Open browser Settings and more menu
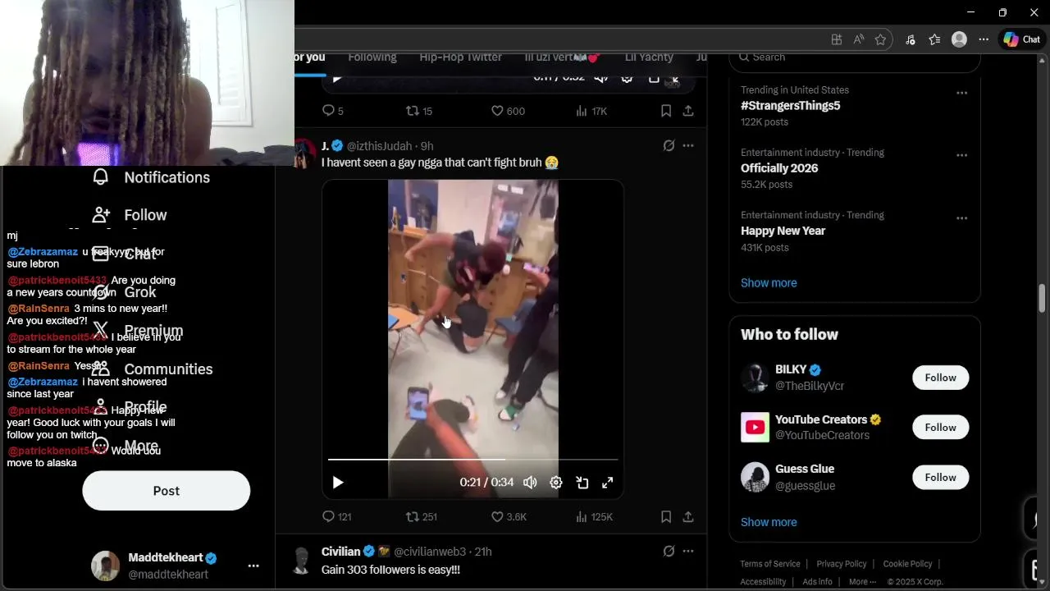Viewport: 1050px width, 591px height. click(984, 39)
